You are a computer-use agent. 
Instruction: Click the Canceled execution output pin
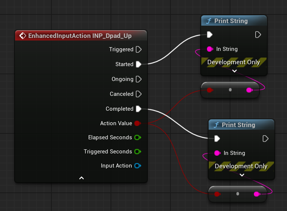(x=138, y=94)
